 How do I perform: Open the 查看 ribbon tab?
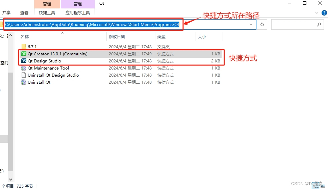(24, 13)
